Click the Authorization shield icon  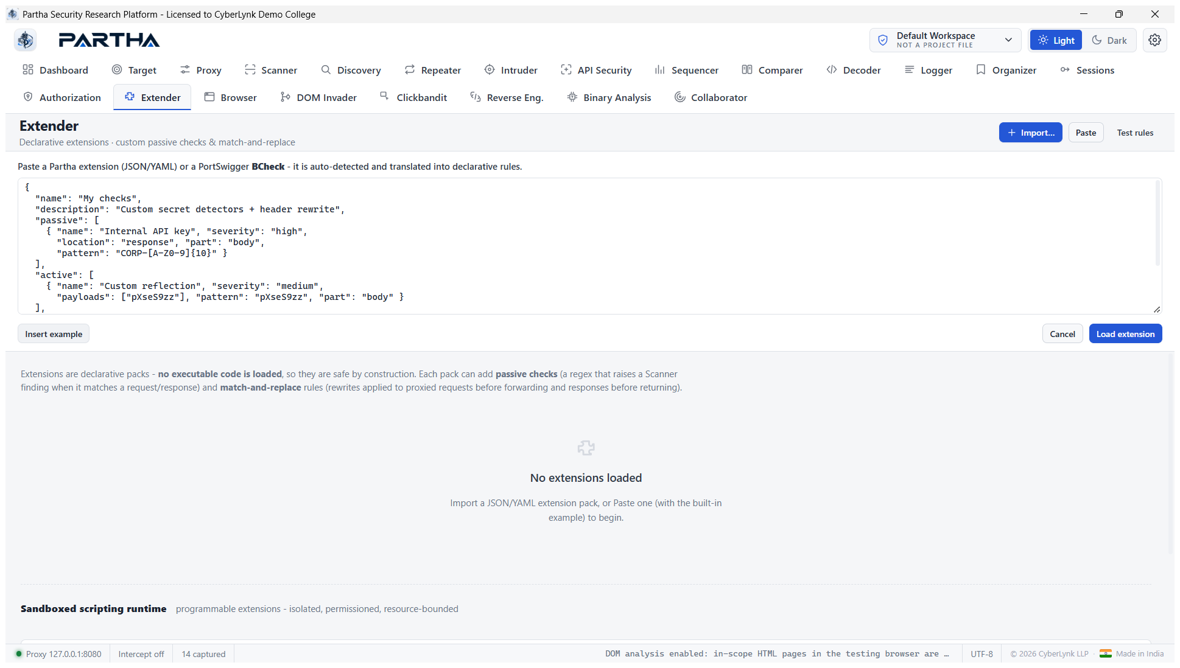click(28, 97)
